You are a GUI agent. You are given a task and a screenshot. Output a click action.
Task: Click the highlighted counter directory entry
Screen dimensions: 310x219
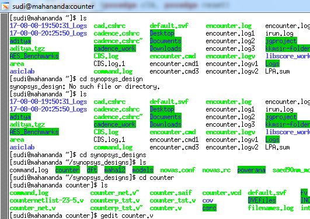[68, 170]
